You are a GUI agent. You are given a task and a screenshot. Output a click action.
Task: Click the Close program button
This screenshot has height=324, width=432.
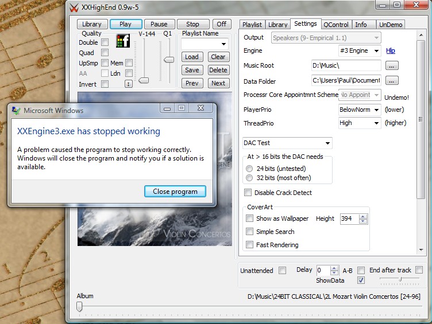[x=175, y=191]
